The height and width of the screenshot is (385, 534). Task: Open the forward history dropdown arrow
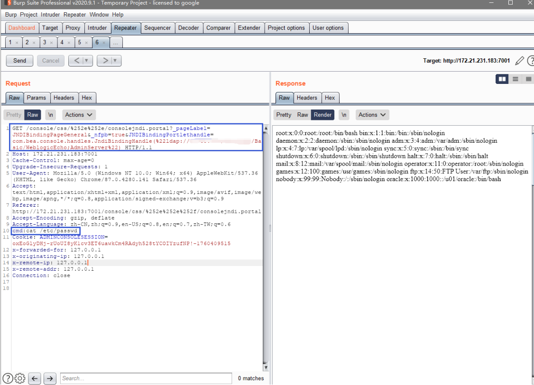coord(115,61)
